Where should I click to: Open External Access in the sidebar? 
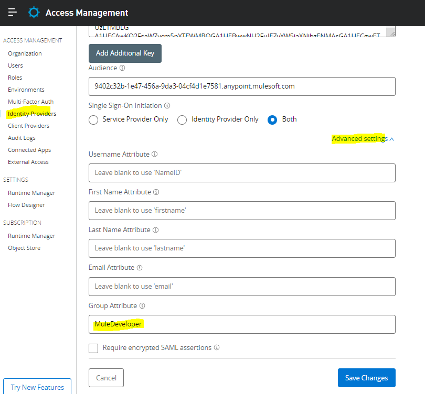pos(28,162)
